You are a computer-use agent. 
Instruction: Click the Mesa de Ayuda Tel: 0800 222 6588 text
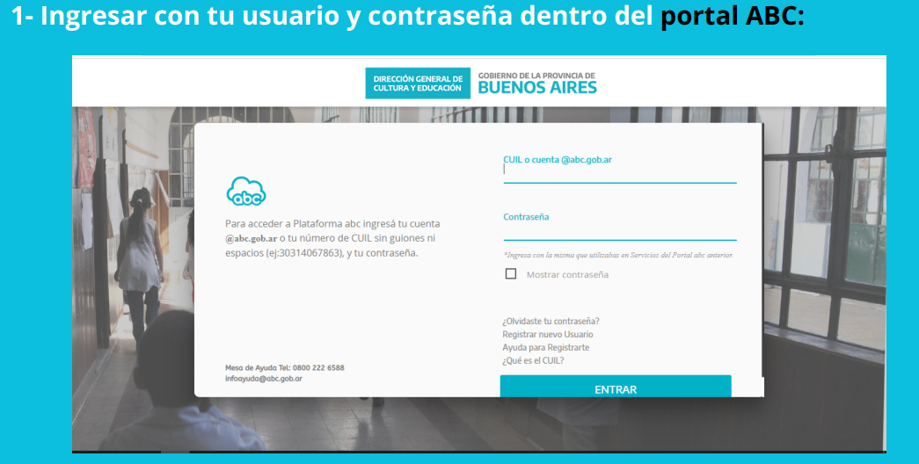click(285, 368)
